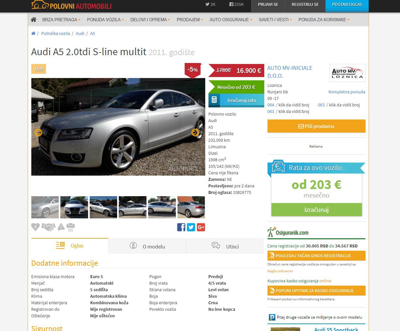Click the Osiguranik.com logo

click(288, 232)
